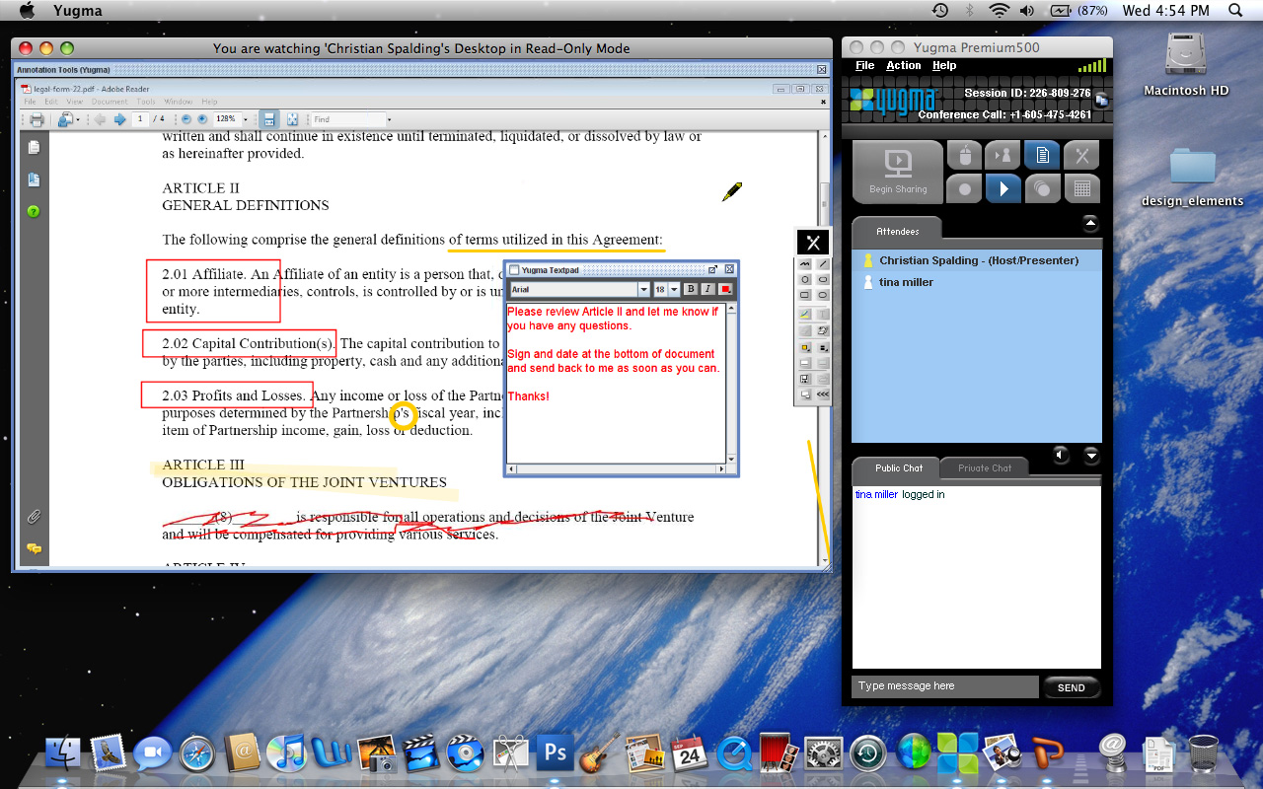1263x789 pixels.
Task: Open the Action menu in Yugma Premium500
Action: tap(904, 66)
